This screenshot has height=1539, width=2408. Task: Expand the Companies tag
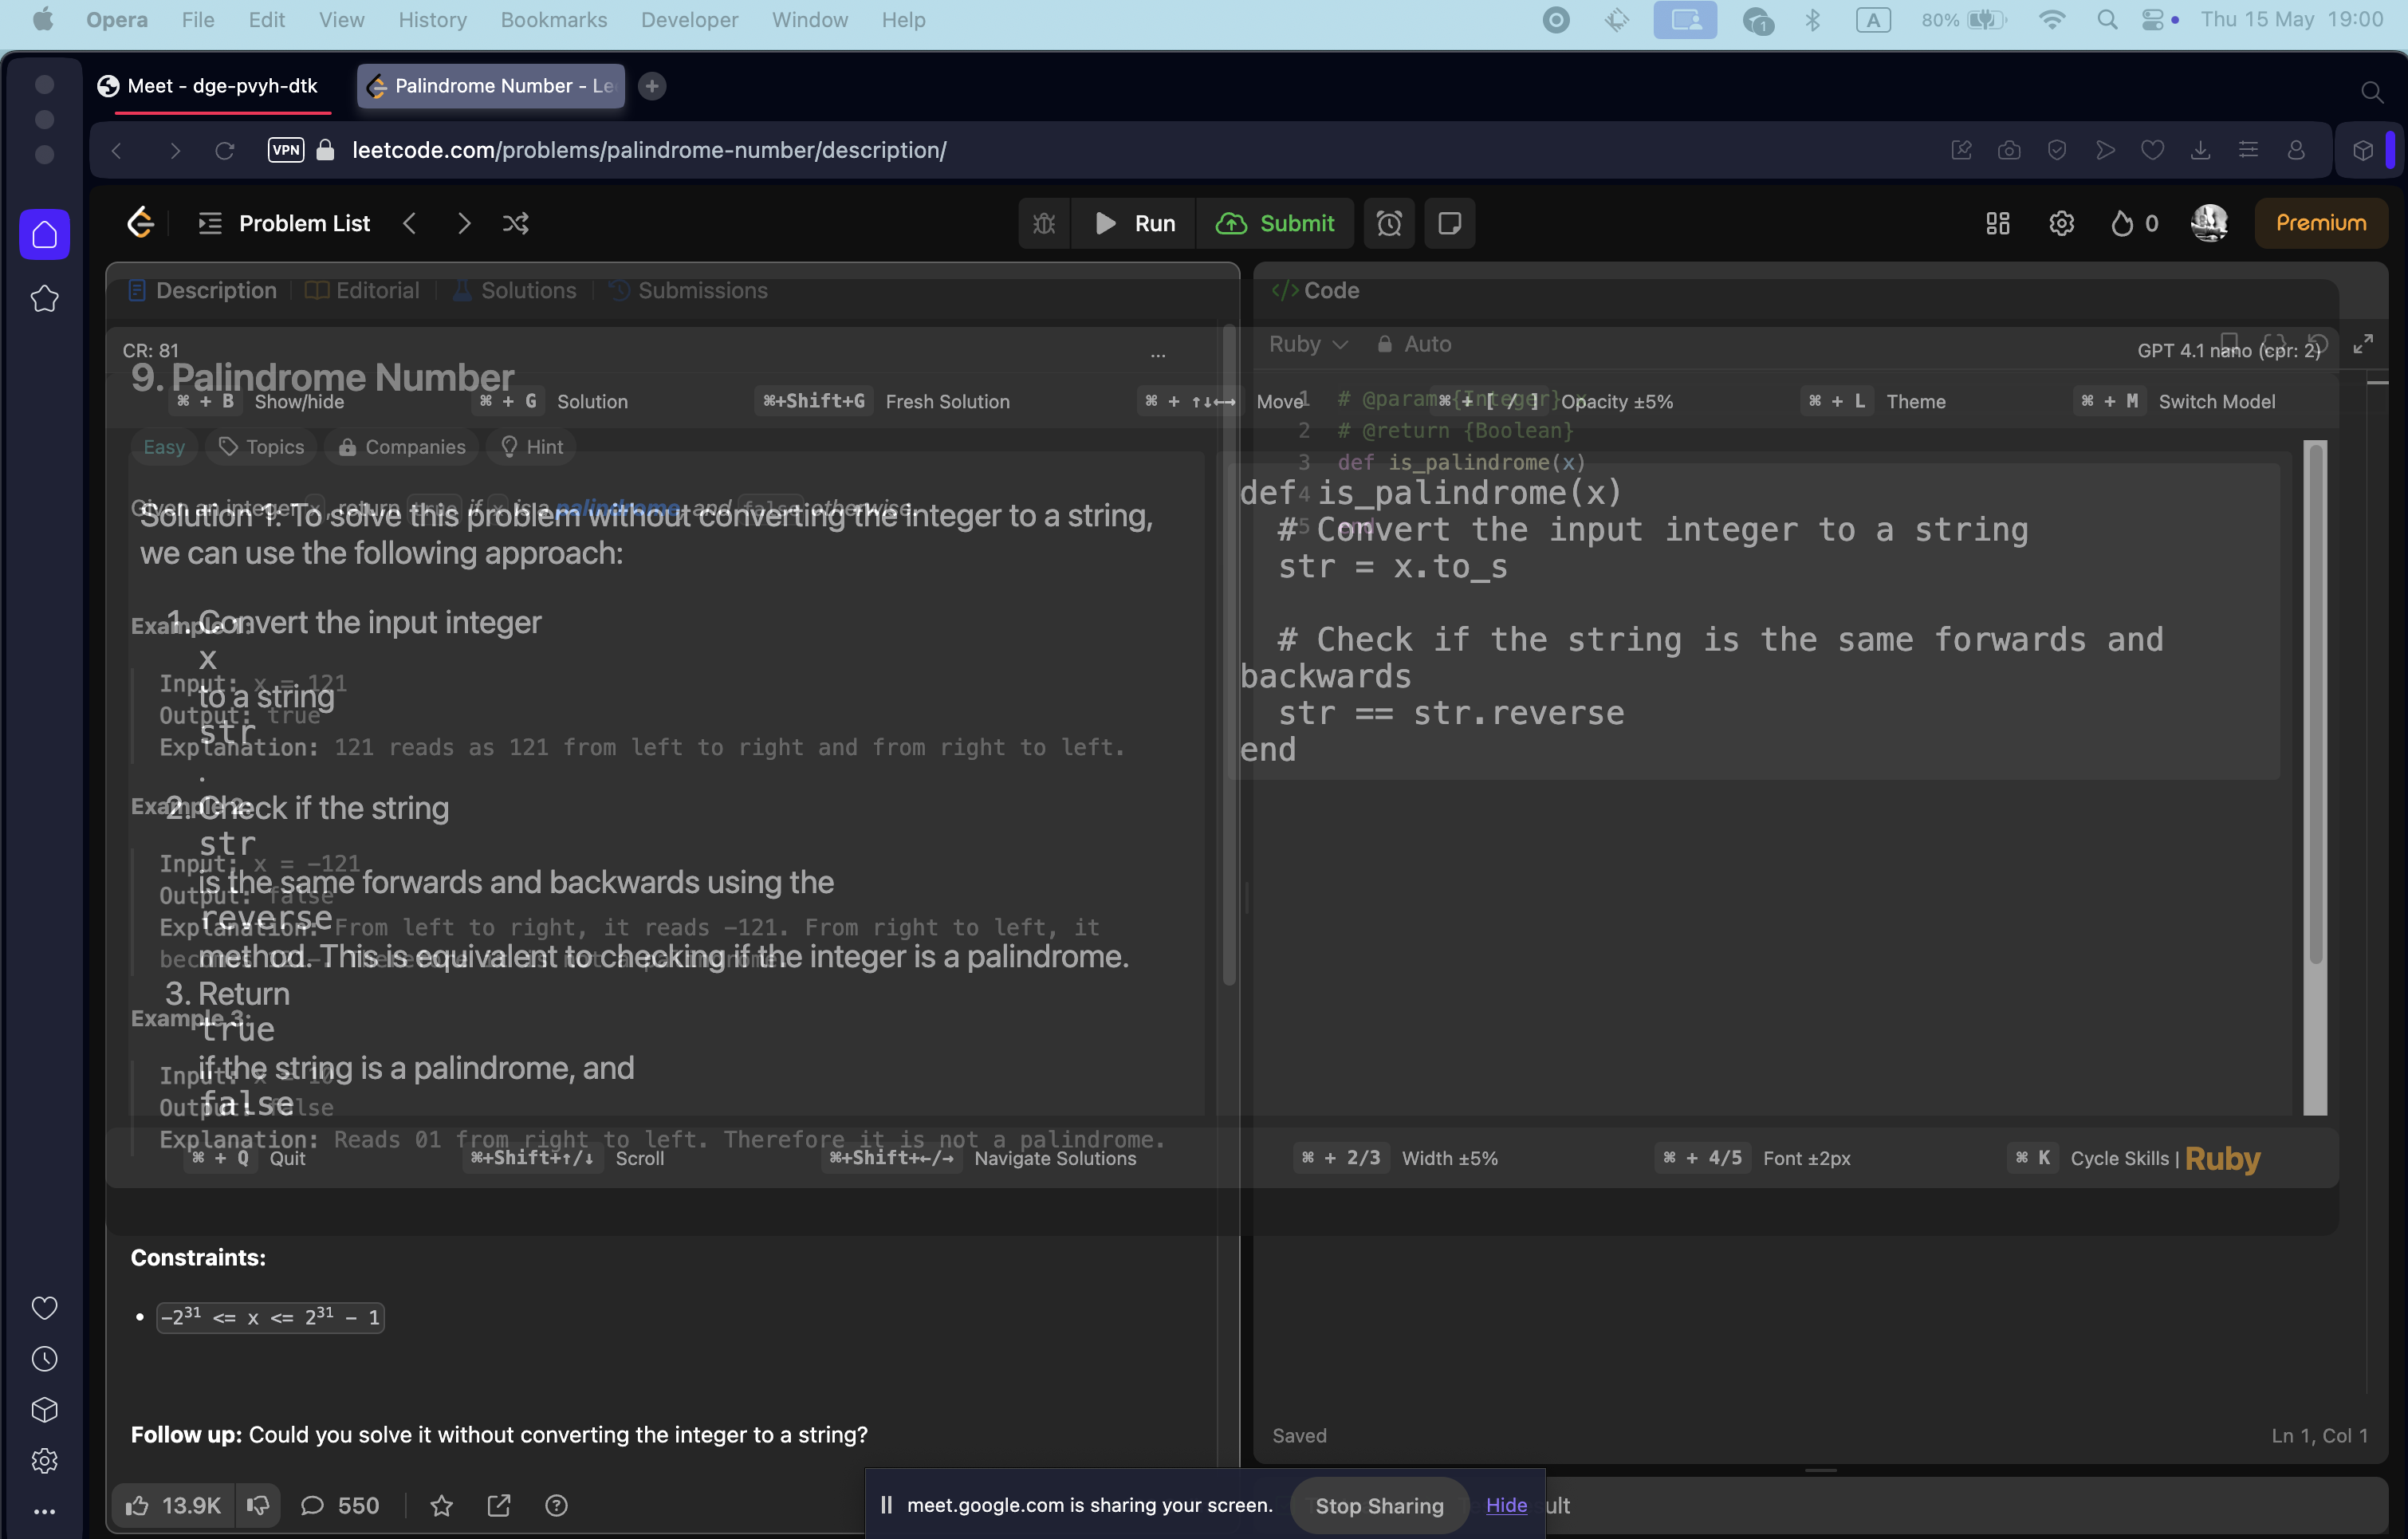click(x=402, y=447)
